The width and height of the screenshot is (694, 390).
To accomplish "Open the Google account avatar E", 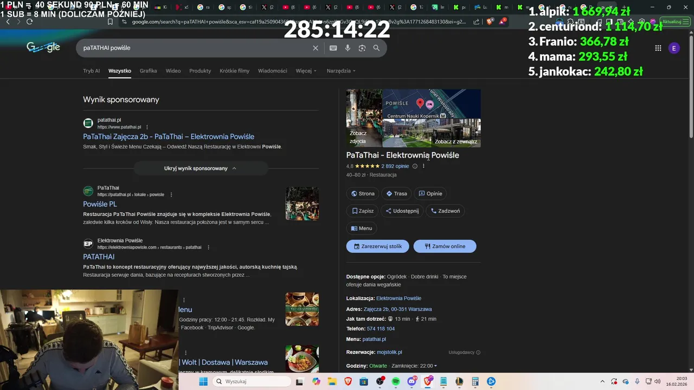I will pos(674,48).
